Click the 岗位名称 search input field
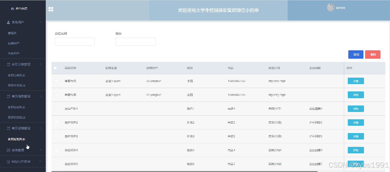 (75, 42)
